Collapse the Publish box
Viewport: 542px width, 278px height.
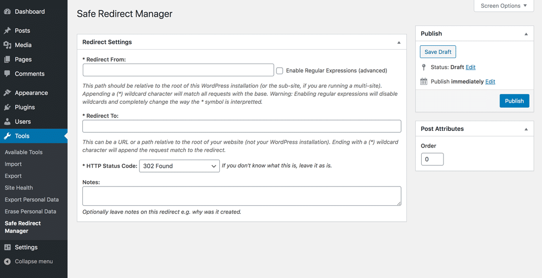[526, 34]
